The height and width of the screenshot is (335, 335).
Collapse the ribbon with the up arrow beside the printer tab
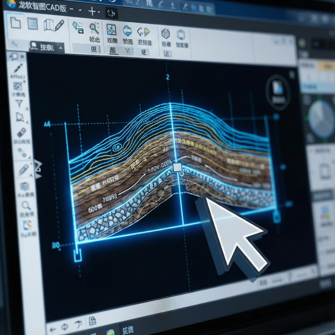coord(61,48)
